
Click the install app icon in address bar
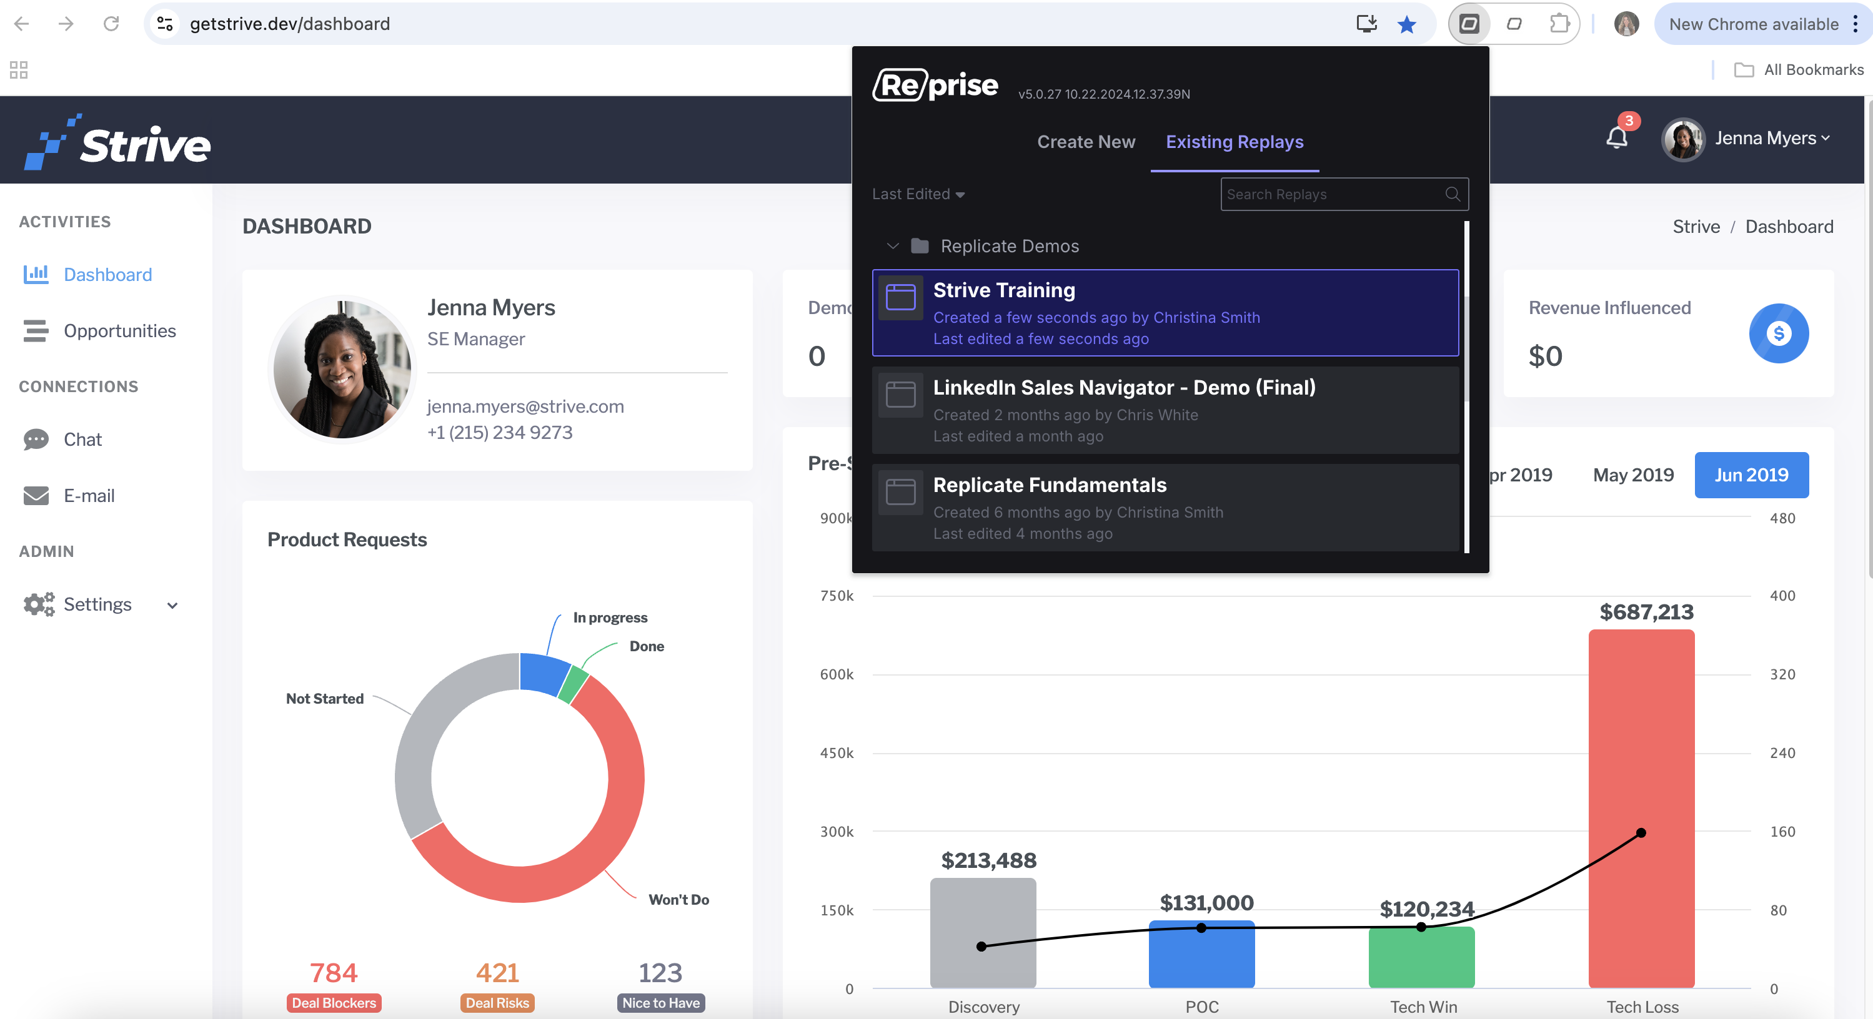coord(1366,24)
